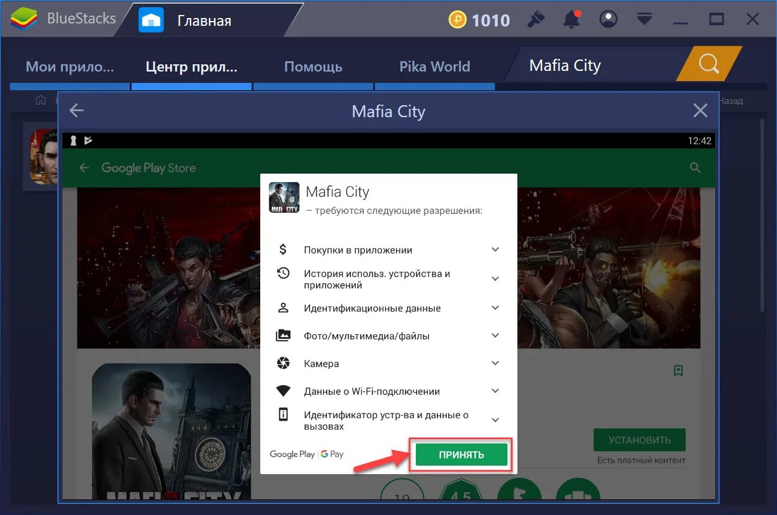The image size is (777, 515).
Task: Open notifications bell icon
Action: pyautogui.click(x=572, y=20)
